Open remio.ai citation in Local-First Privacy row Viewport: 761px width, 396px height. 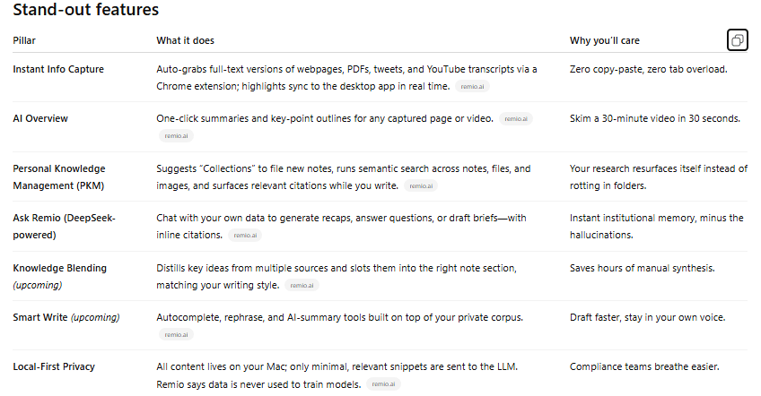pos(383,384)
